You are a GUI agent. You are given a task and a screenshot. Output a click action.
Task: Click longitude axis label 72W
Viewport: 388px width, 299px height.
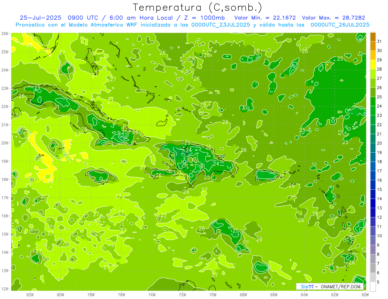coord(182,294)
